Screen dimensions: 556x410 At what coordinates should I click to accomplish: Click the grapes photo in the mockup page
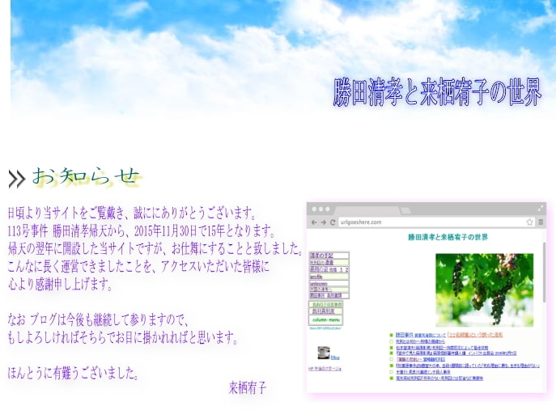484,290
